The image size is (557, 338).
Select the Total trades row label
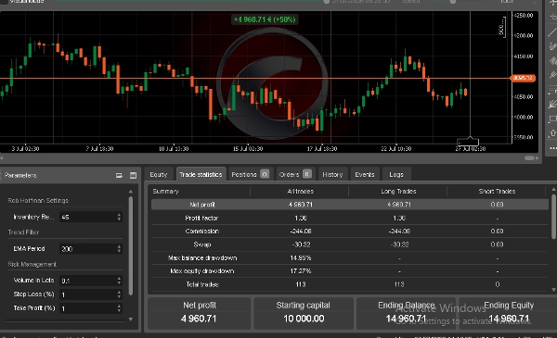point(201,284)
